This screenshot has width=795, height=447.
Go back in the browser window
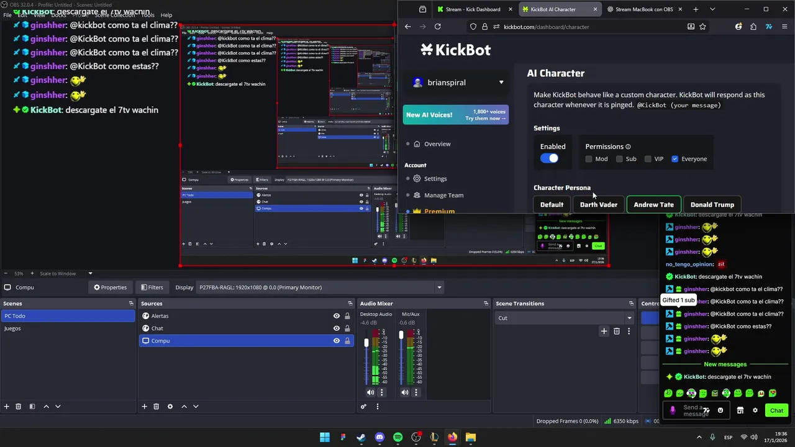[407, 27]
